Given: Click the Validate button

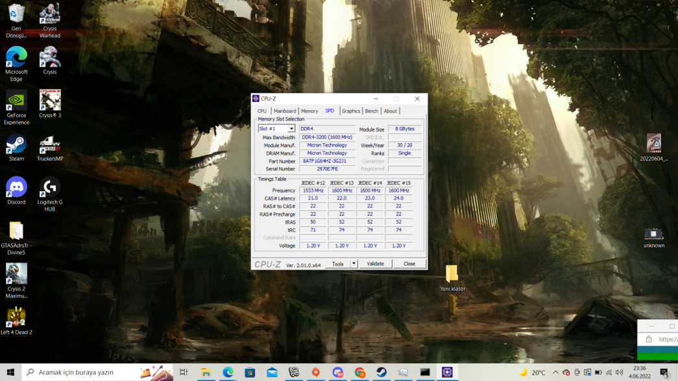Looking at the screenshot, I should click(375, 264).
